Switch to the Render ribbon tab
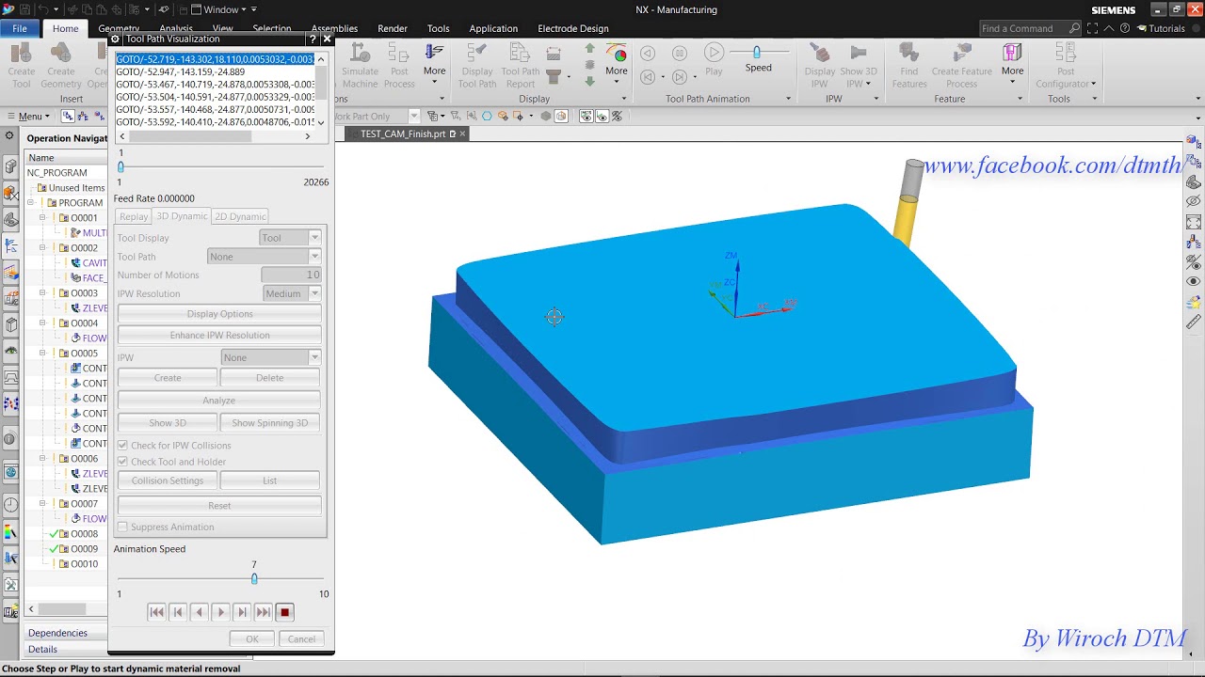The image size is (1205, 677). (393, 28)
